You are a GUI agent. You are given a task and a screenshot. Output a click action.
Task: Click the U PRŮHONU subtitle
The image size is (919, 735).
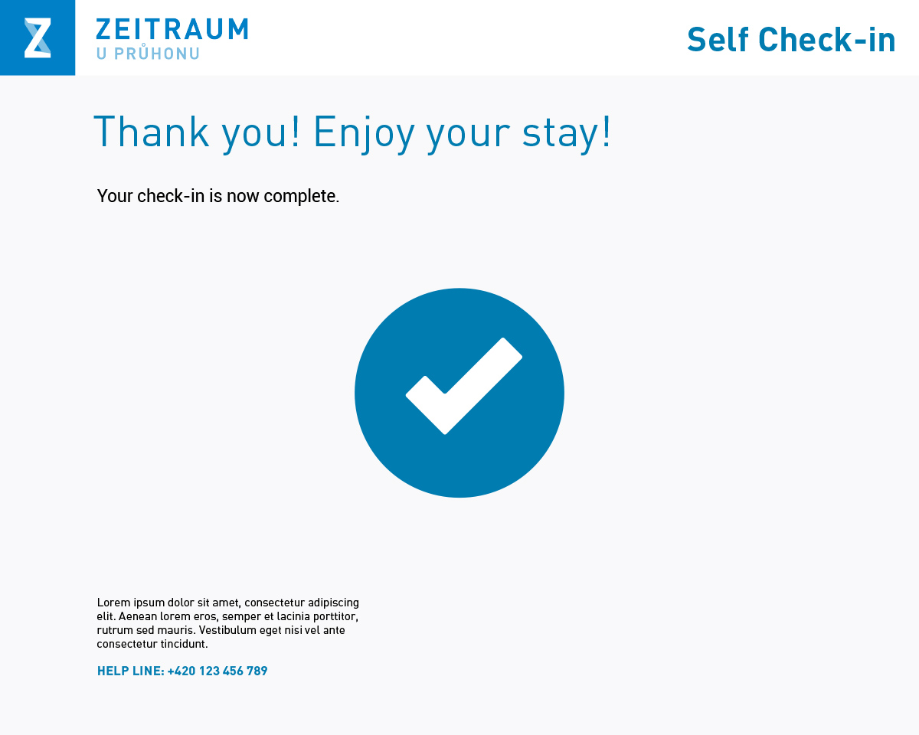pos(148,53)
